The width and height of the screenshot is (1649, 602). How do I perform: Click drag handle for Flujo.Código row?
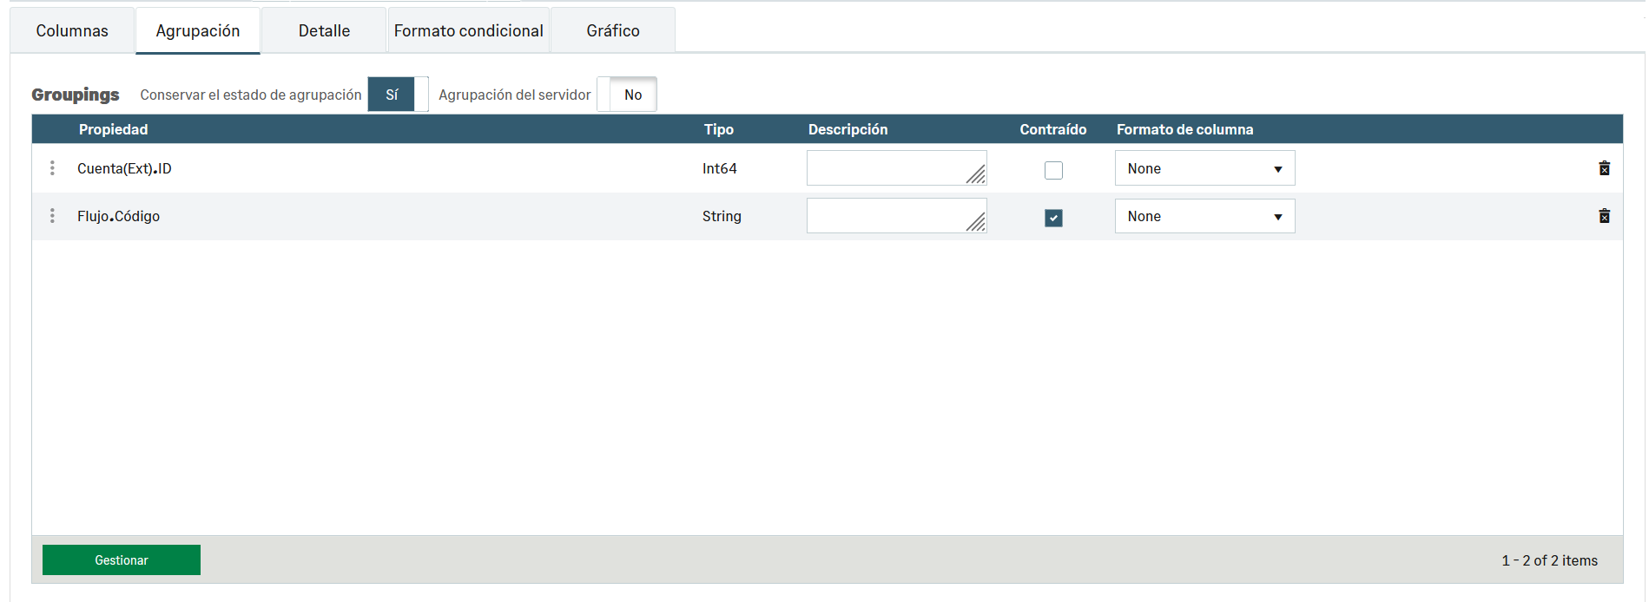[52, 216]
